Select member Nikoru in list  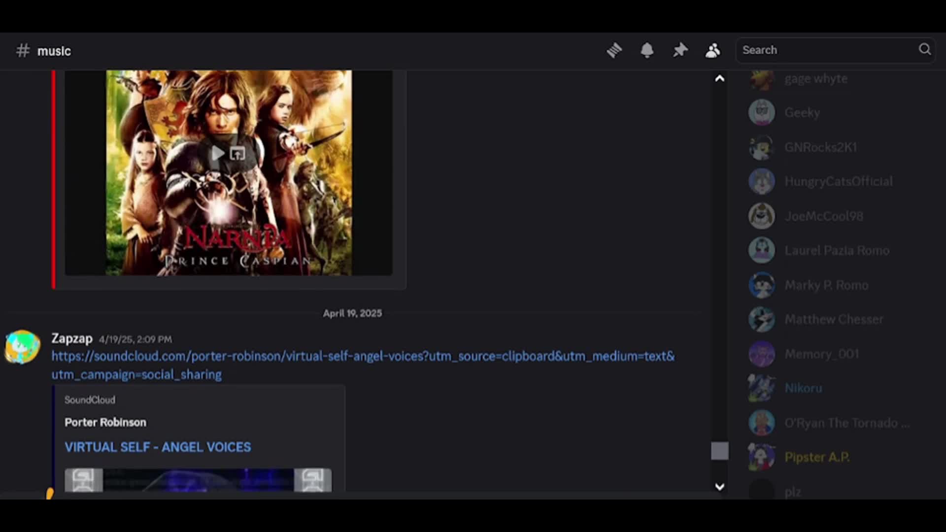coord(803,388)
